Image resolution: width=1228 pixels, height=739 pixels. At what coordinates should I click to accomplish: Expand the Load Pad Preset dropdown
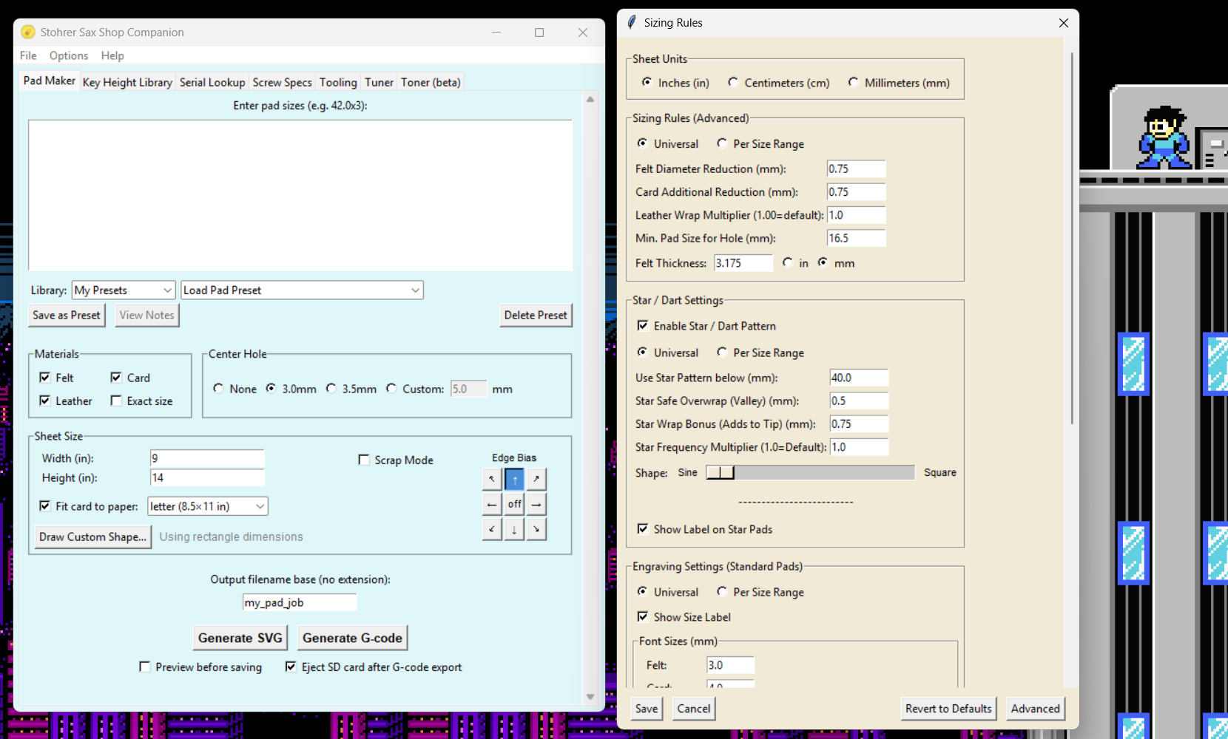(x=302, y=290)
